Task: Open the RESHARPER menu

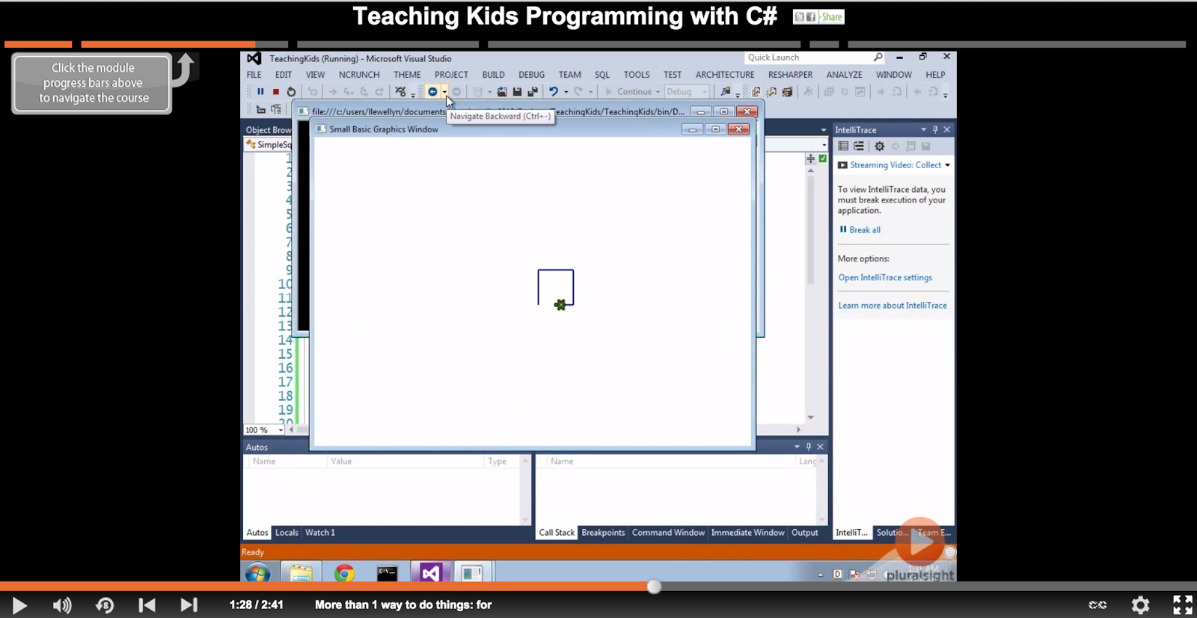Action: point(790,75)
